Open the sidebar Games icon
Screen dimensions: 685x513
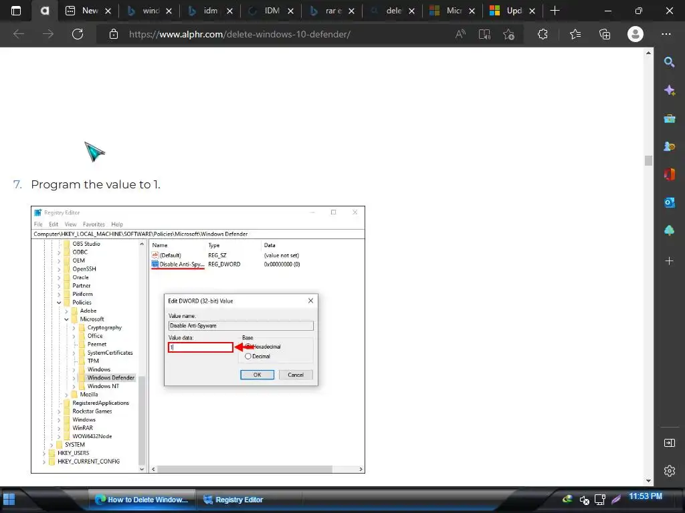click(x=669, y=146)
